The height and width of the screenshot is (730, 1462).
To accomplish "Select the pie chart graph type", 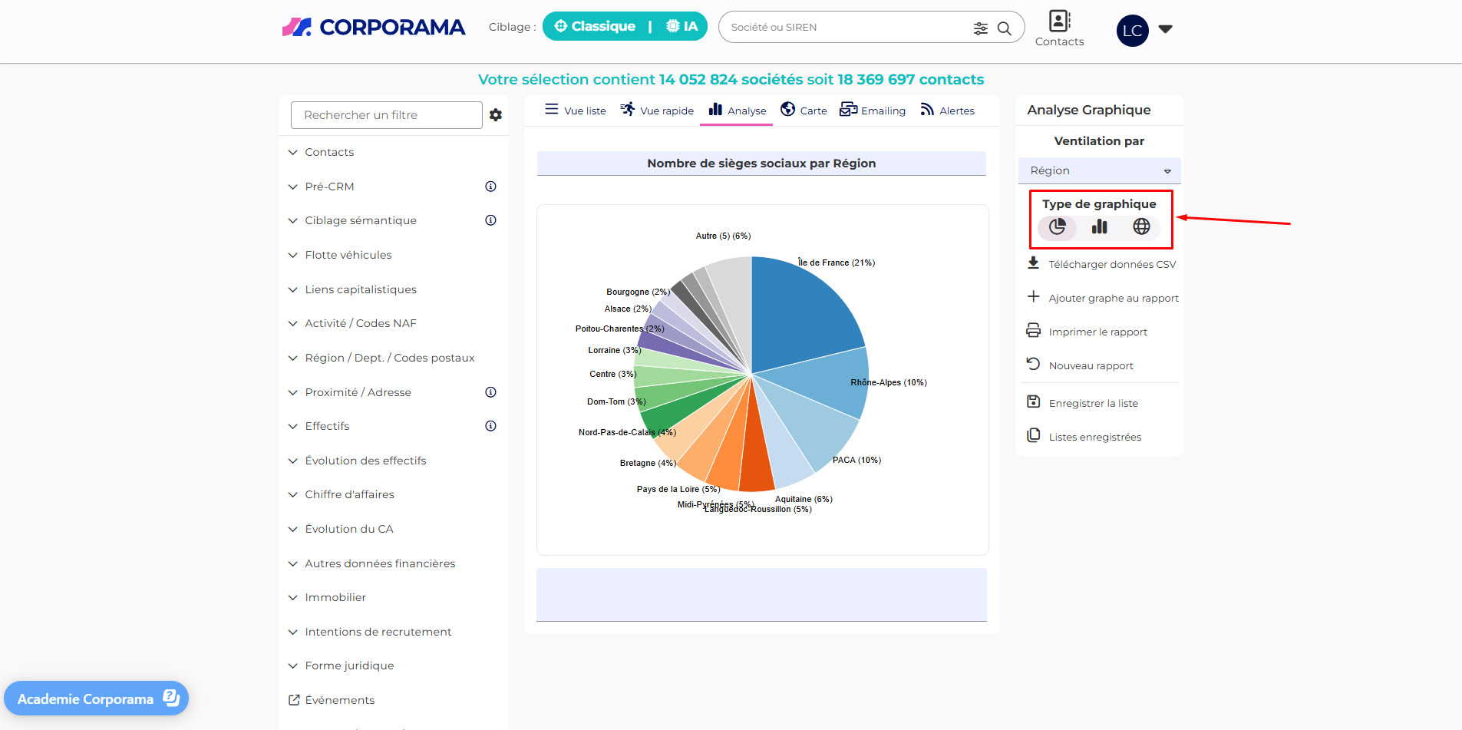I will (1057, 226).
